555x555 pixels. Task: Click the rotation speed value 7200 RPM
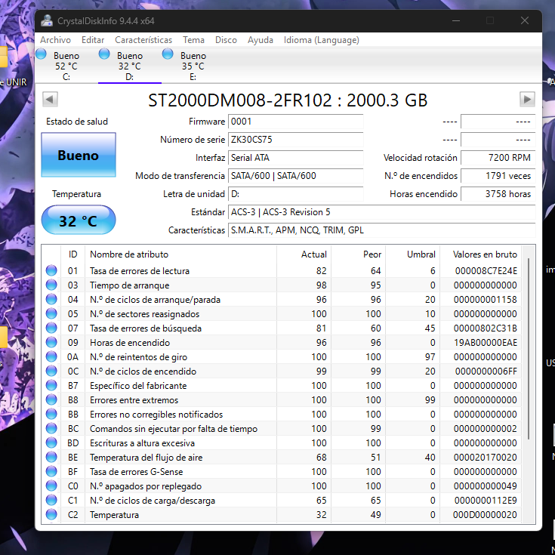point(498,158)
